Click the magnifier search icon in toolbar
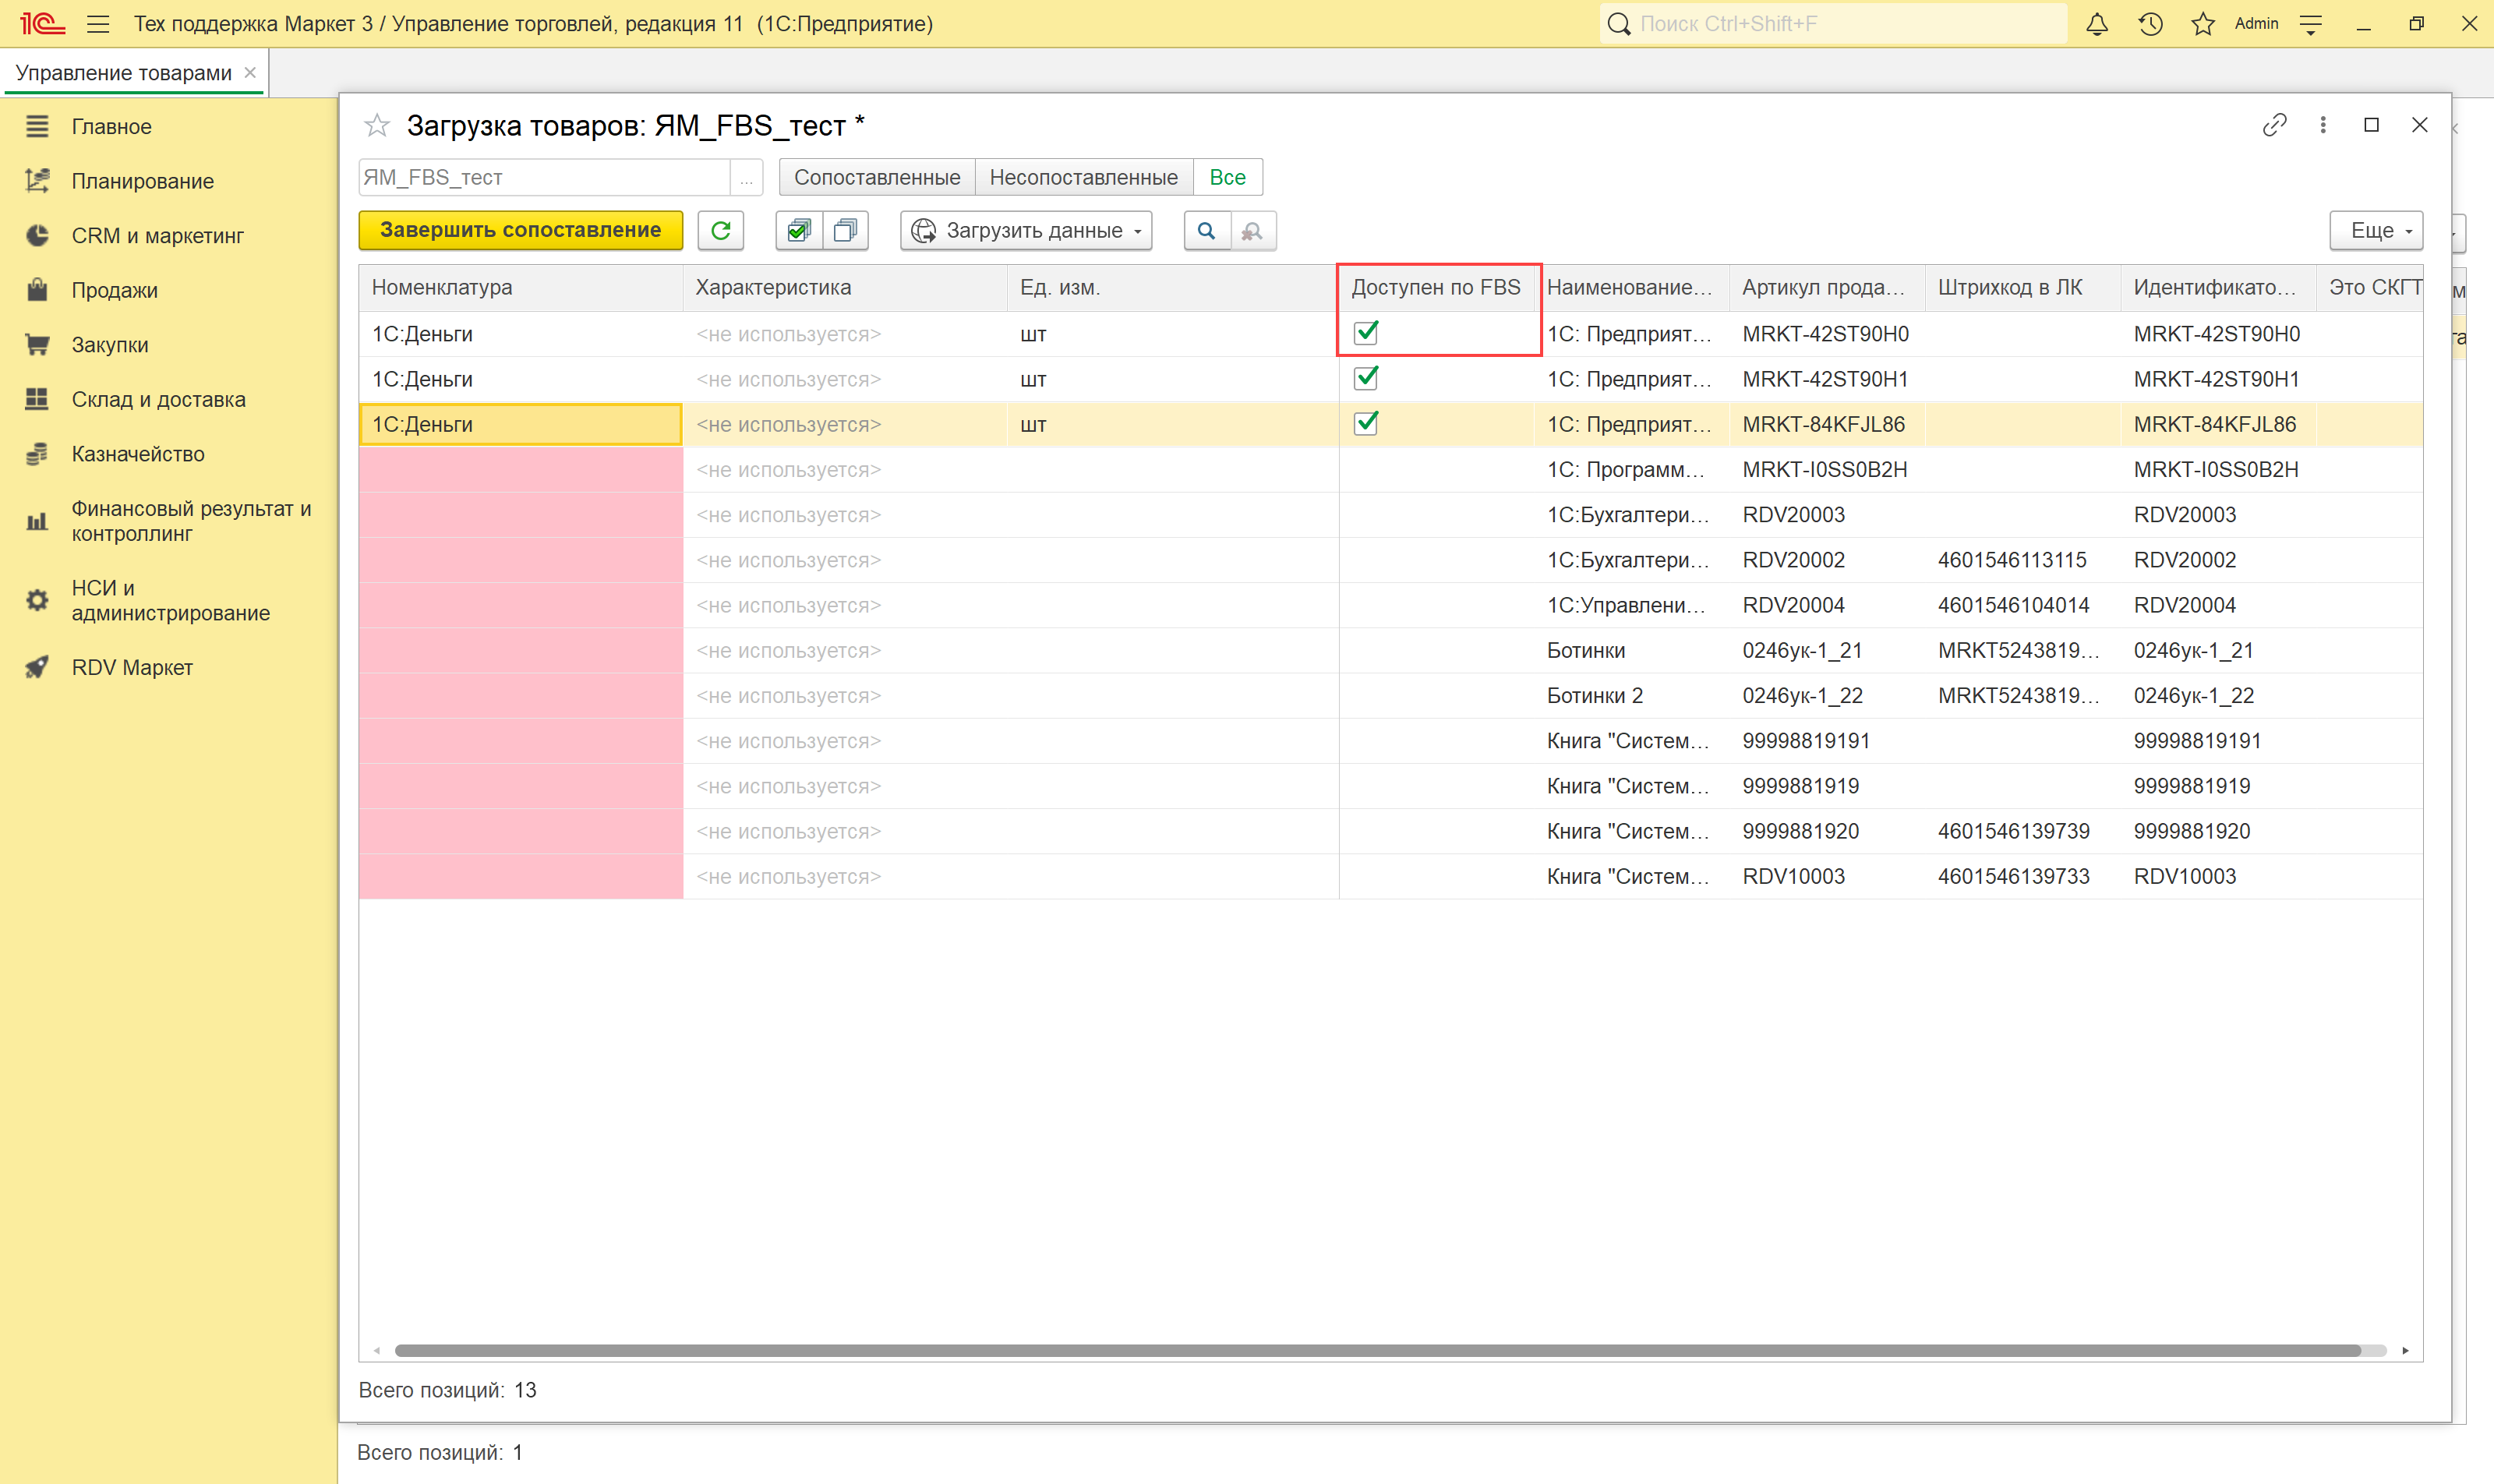The height and width of the screenshot is (1484, 2494). click(x=1206, y=231)
